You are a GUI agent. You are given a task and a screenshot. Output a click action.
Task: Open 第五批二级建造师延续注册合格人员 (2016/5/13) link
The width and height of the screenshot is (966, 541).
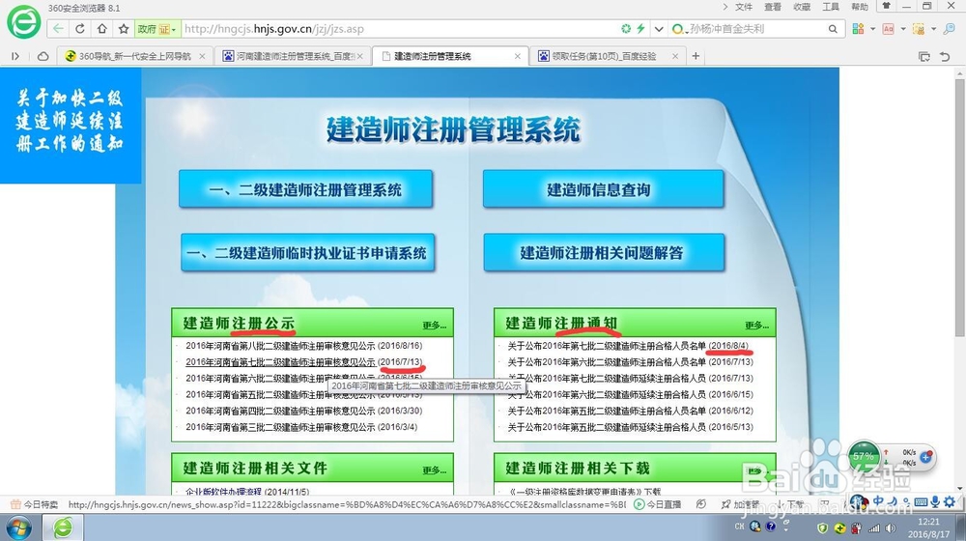pyautogui.click(x=630, y=427)
